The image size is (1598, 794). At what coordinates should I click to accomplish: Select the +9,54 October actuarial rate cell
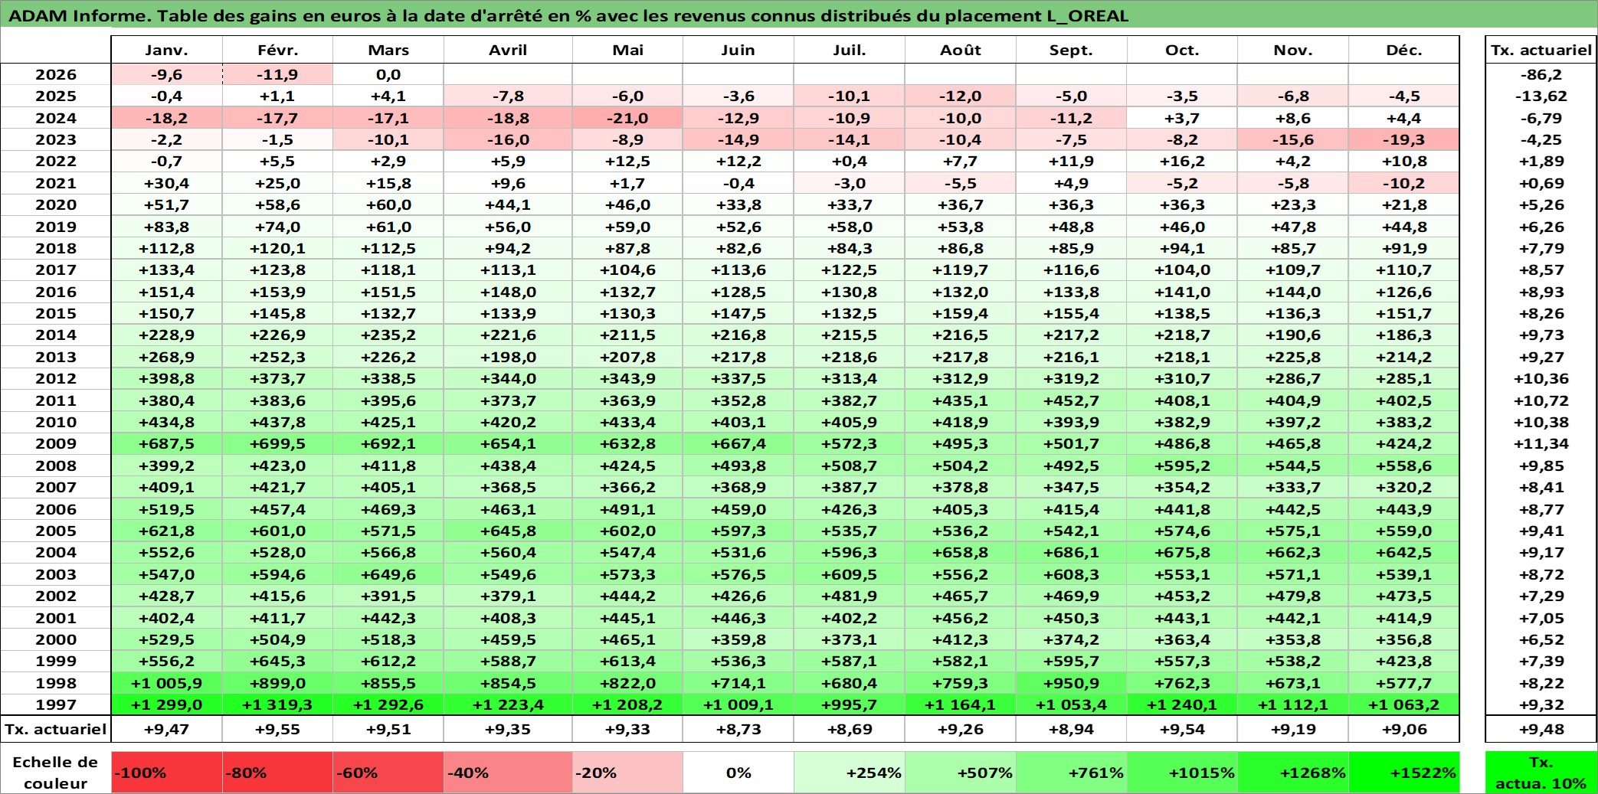pos(1182,729)
